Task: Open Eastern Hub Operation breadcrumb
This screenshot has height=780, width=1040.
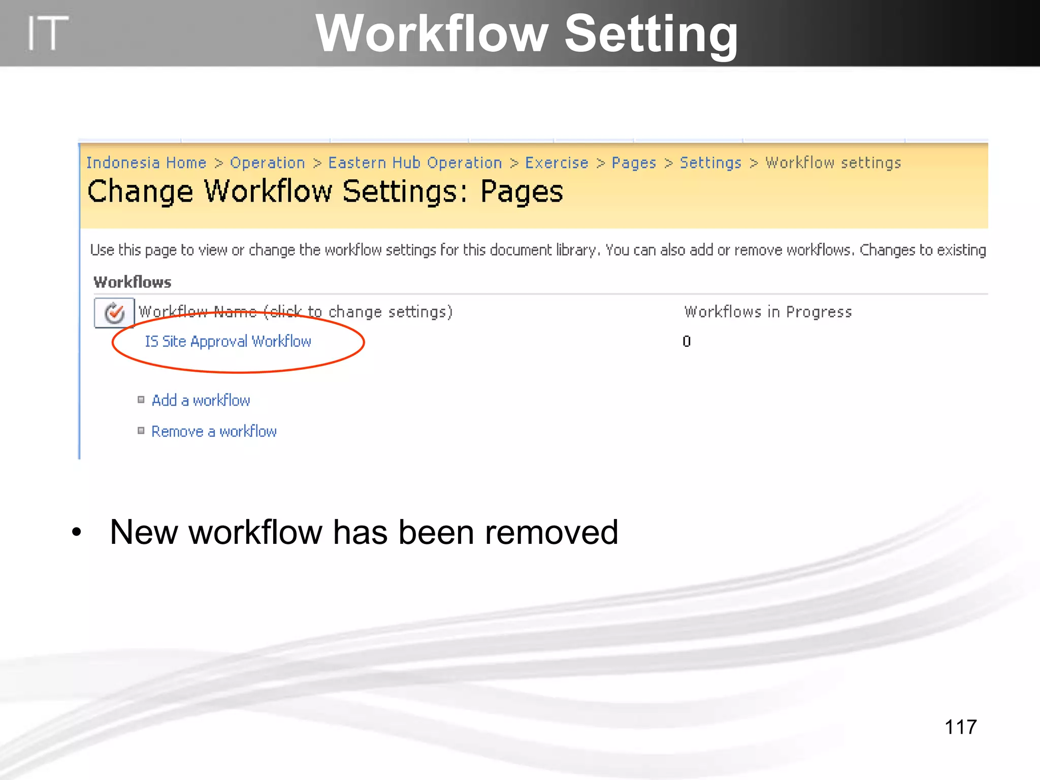Action: click(415, 162)
